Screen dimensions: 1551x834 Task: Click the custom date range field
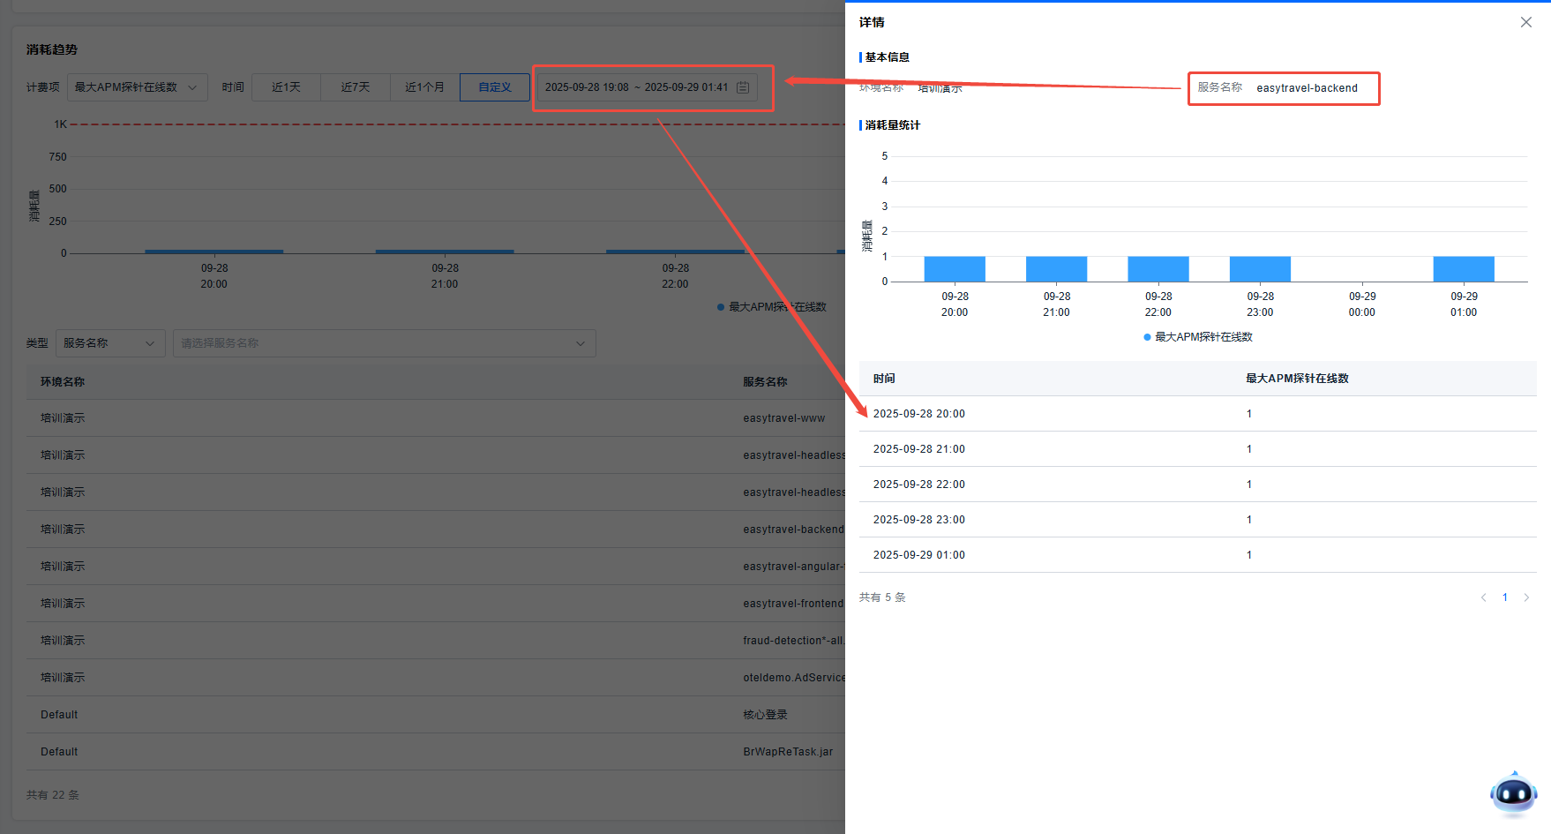point(635,87)
